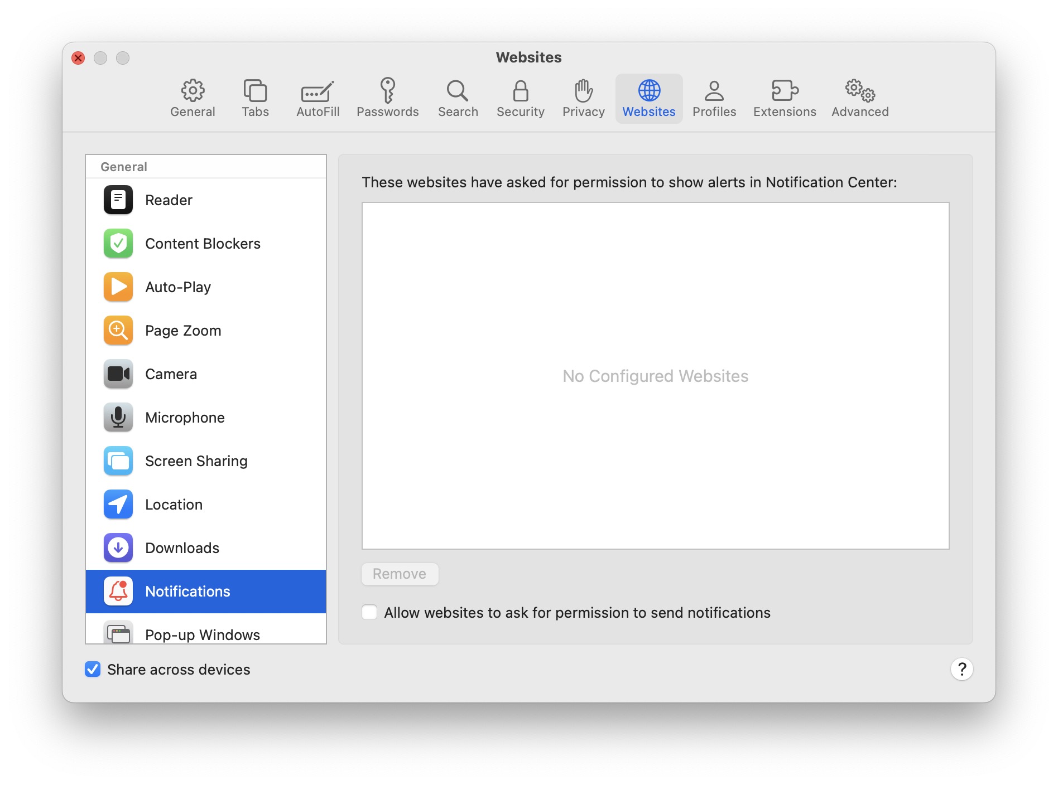Click the 'No Configured Websites' placeholder text
The height and width of the screenshot is (785, 1058).
tap(655, 376)
